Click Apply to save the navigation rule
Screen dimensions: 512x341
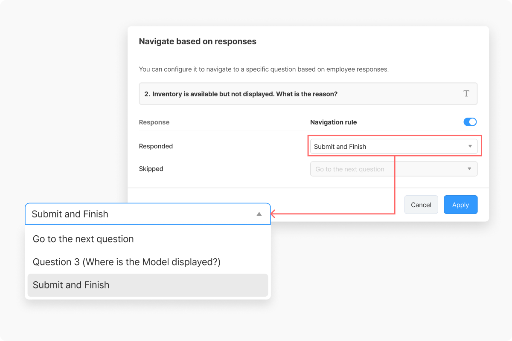pos(461,205)
